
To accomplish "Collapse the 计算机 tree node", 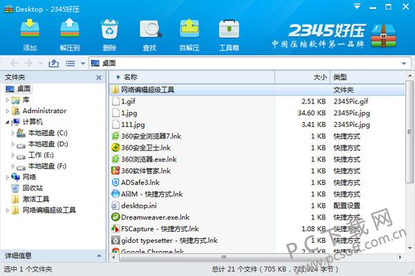I will tap(8, 122).
